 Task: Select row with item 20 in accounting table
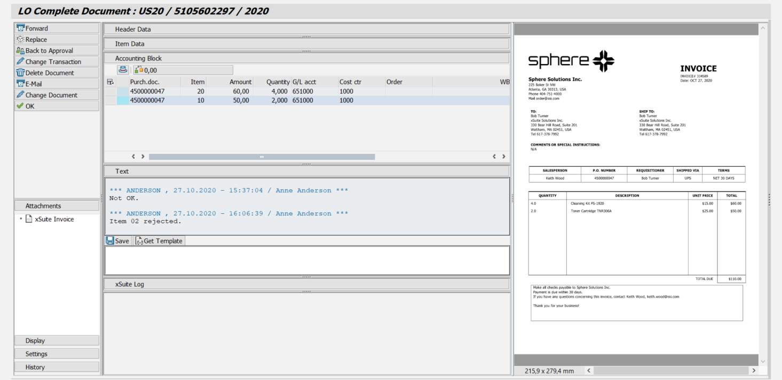[x=214, y=91]
